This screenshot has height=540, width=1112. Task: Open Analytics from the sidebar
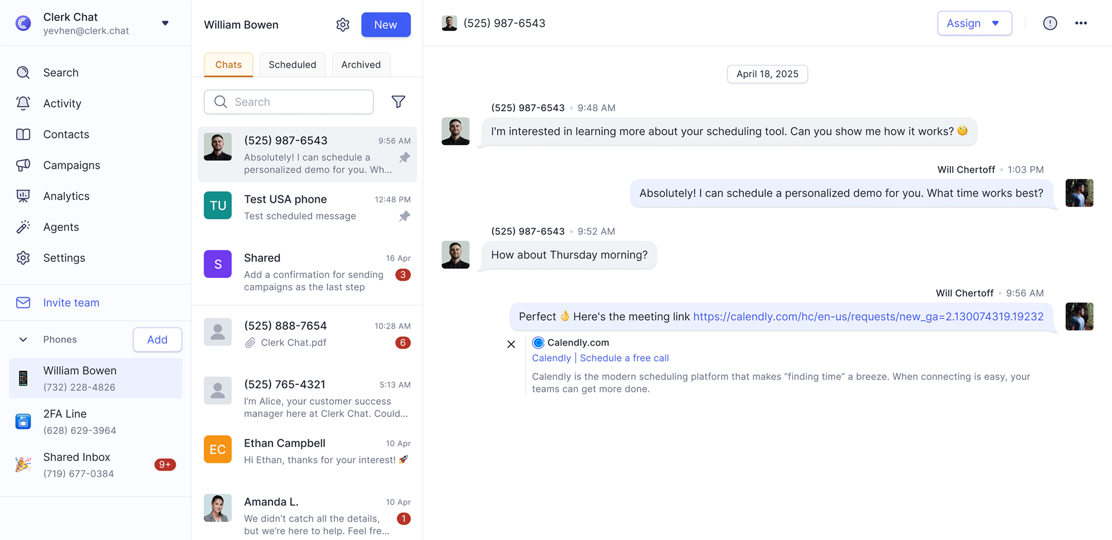tap(66, 196)
